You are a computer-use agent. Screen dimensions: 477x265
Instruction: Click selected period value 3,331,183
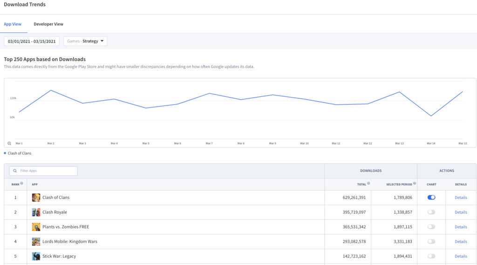(403, 242)
